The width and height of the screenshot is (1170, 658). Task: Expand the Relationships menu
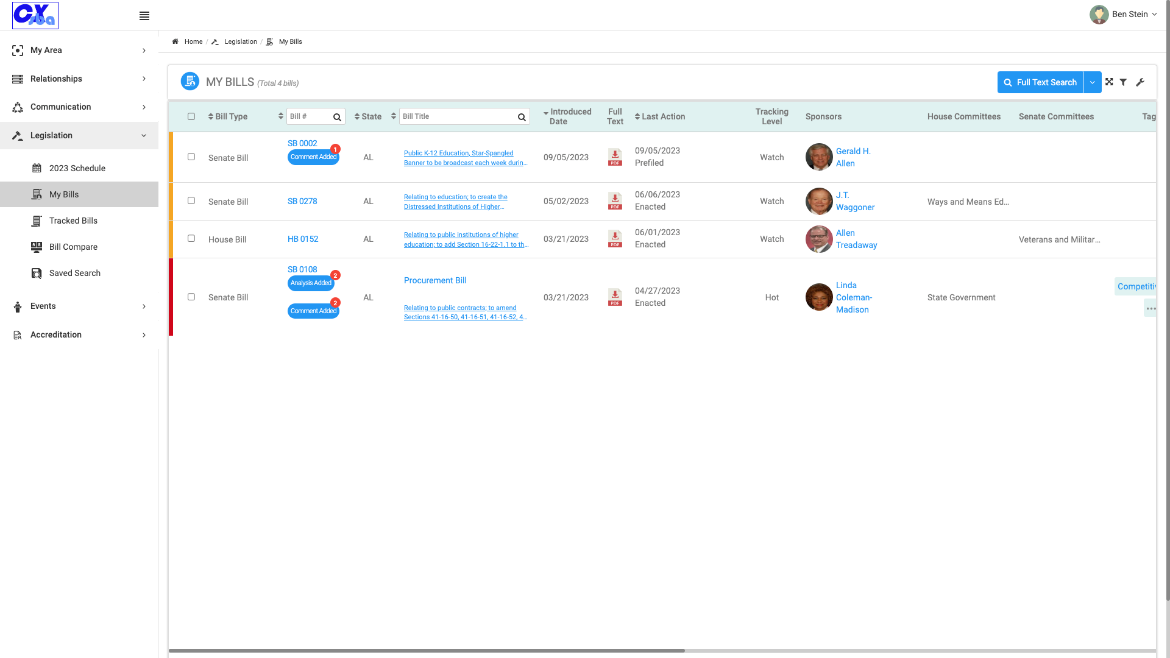pos(79,79)
